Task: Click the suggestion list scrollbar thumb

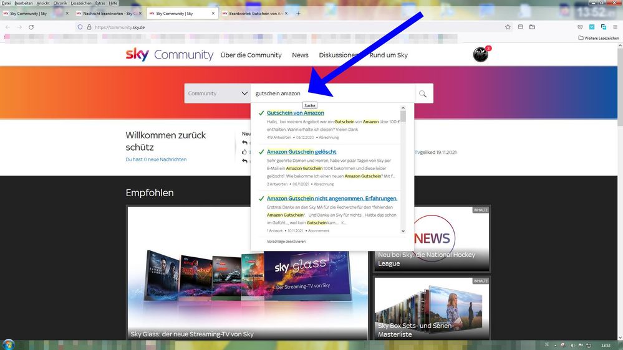Action: (x=403, y=117)
